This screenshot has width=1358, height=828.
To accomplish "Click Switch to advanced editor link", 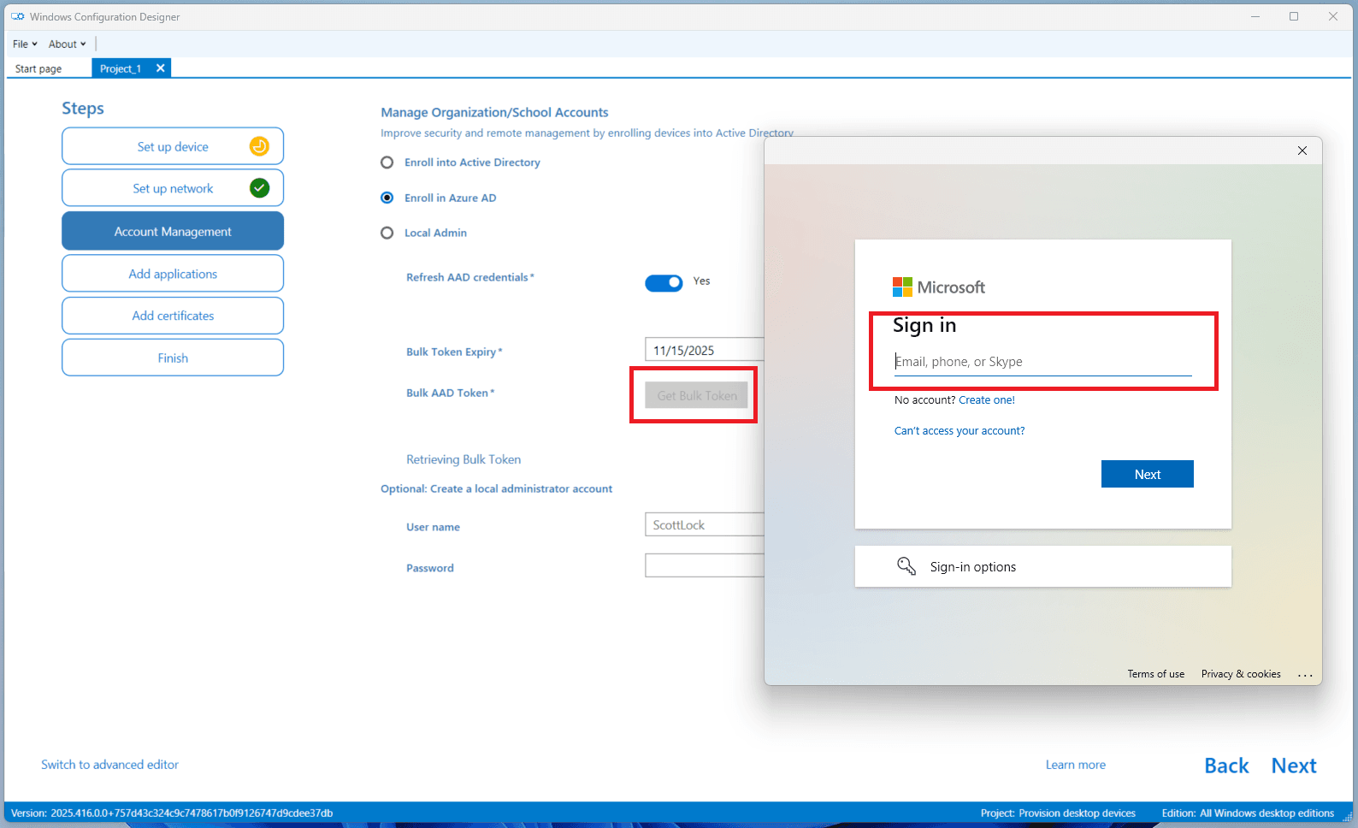I will point(109,765).
